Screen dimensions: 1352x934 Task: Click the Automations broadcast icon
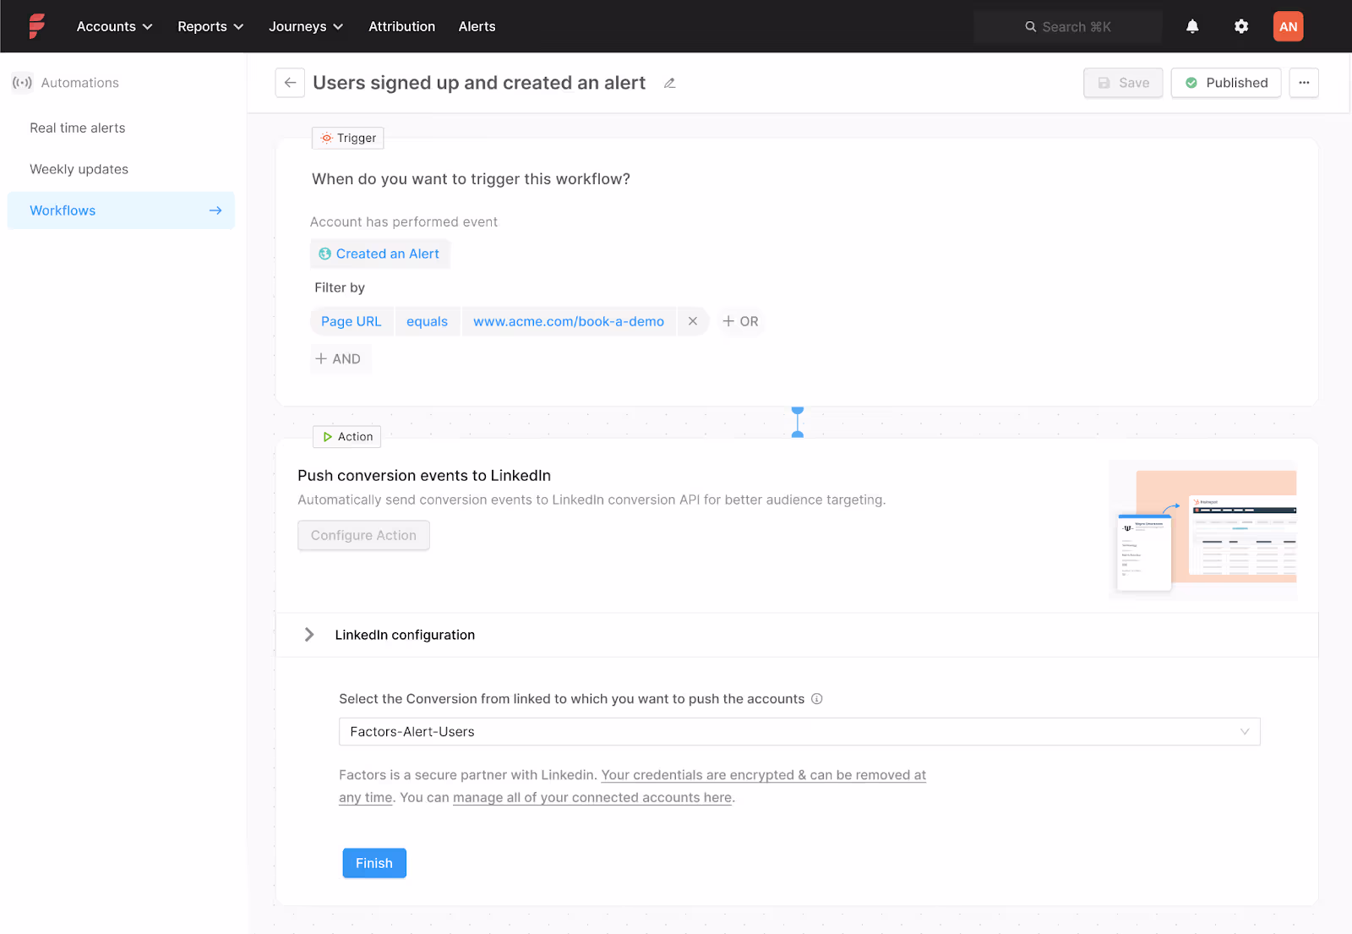click(22, 83)
